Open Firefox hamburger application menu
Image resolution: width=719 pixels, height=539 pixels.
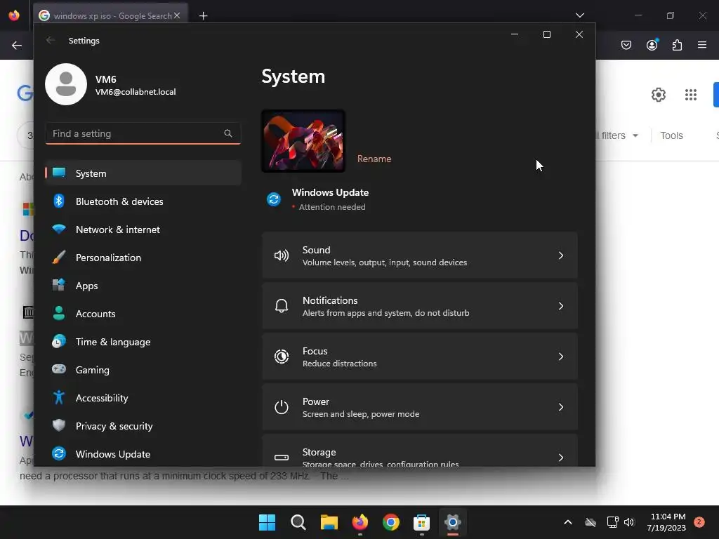pos(702,45)
